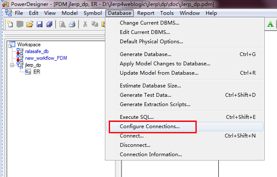The image size is (277, 177).
Task: Select the new_workflow_PDM model in tree
Action: pos(46,58)
